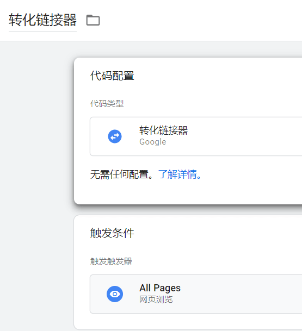The image size is (302, 331).
Task: Click the 无需任何配置 description text
Action: tap(122, 174)
